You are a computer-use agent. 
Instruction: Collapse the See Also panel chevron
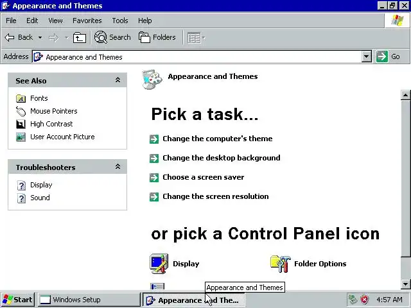pos(118,80)
